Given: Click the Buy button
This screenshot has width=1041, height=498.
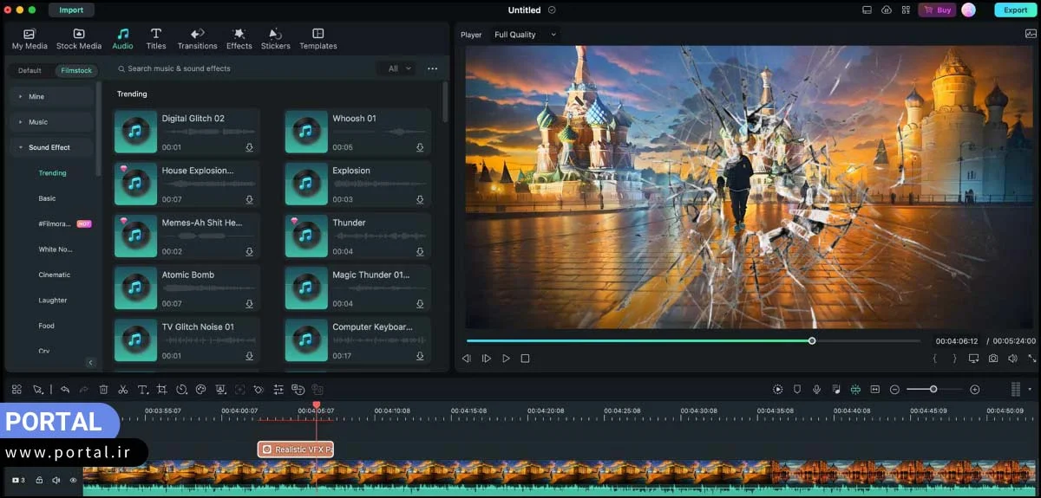Looking at the screenshot, I should click(937, 10).
